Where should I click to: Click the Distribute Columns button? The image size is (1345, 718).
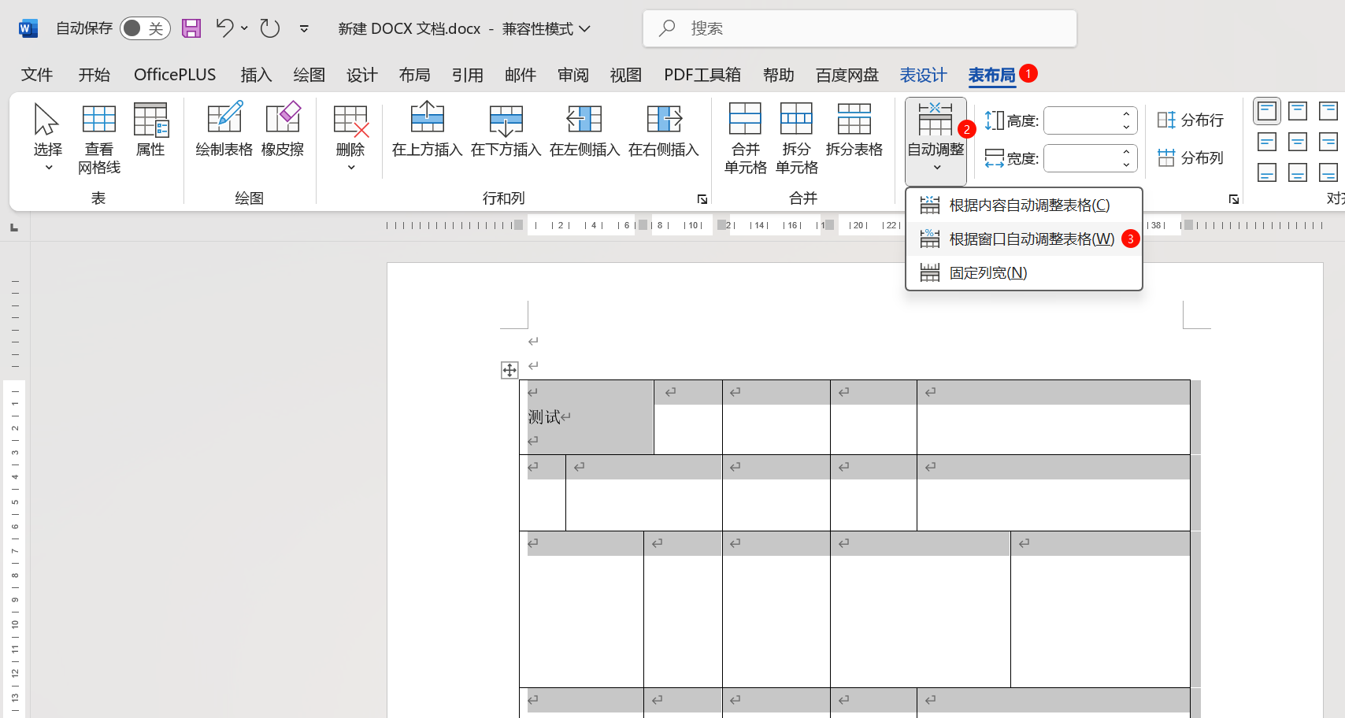click(1191, 158)
